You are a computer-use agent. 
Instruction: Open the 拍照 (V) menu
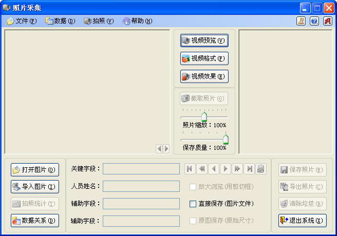[x=99, y=21]
